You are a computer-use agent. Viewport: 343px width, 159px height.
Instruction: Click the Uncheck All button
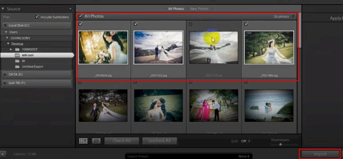click(159, 141)
